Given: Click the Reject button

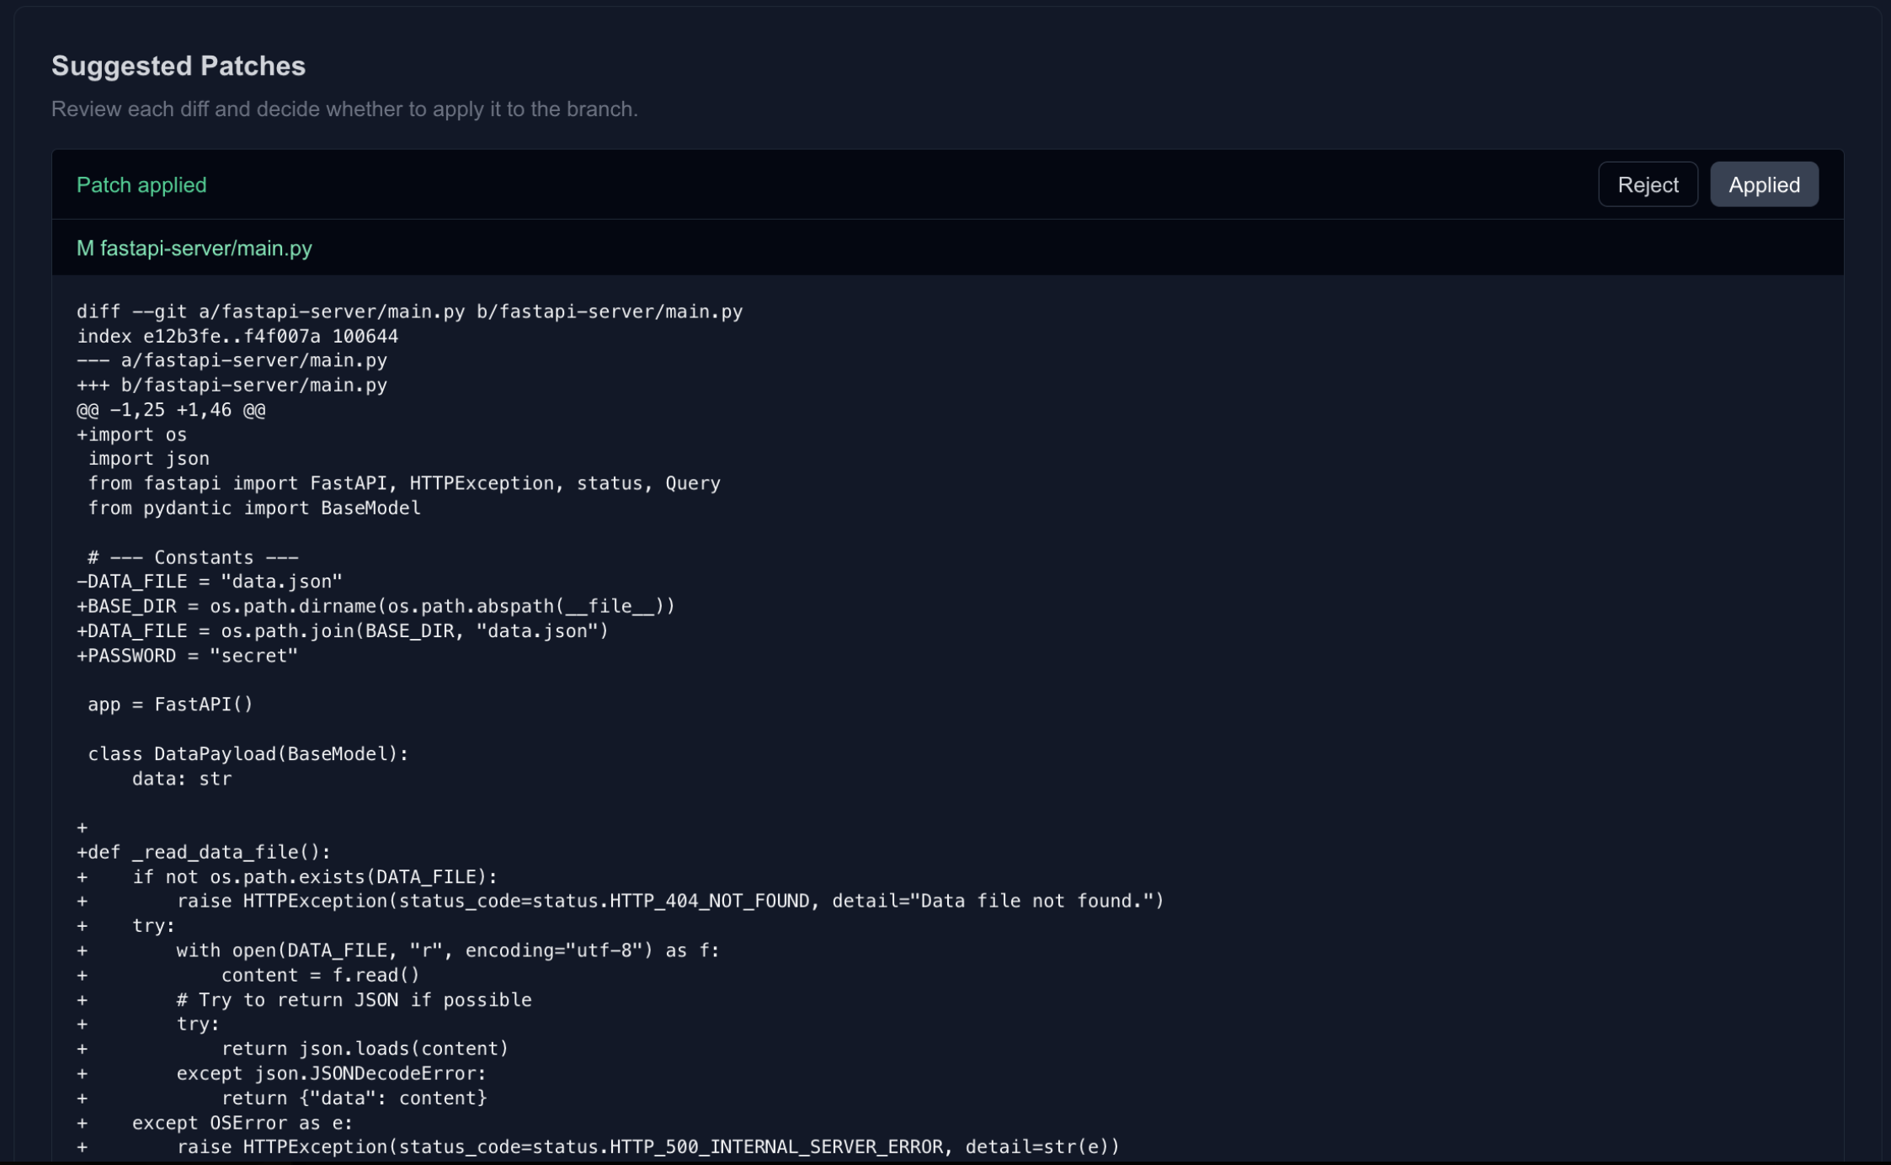Looking at the screenshot, I should tap(1647, 184).
